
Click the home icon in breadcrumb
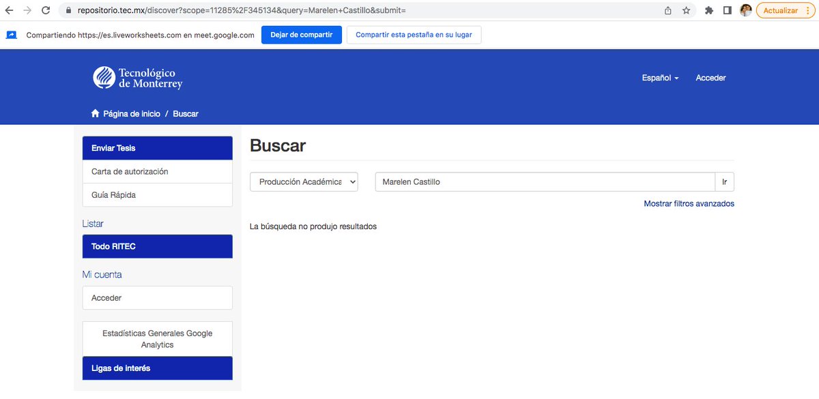point(96,114)
